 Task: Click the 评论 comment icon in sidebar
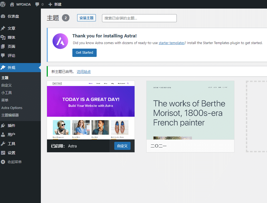point(3,55)
